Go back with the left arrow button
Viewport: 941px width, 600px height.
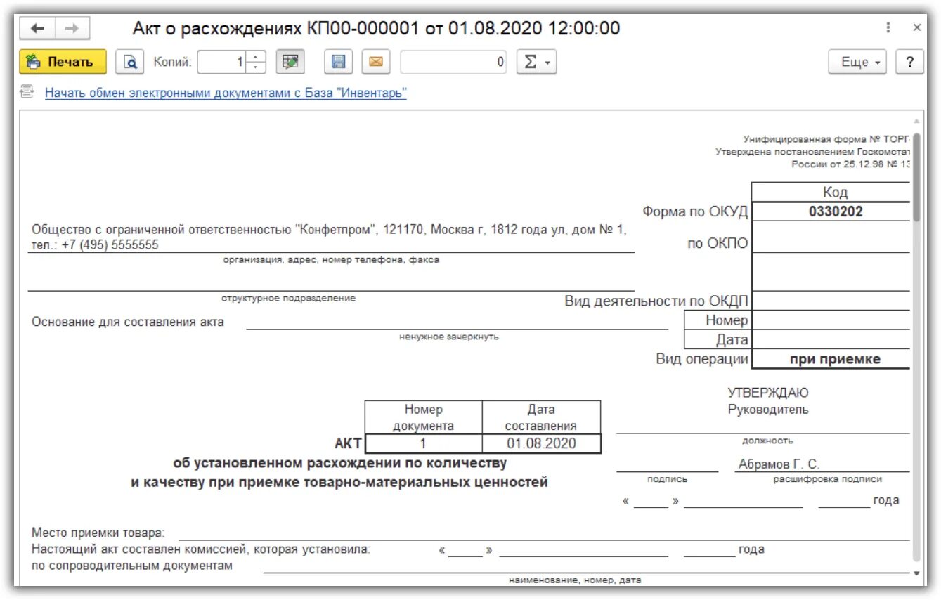[x=38, y=28]
